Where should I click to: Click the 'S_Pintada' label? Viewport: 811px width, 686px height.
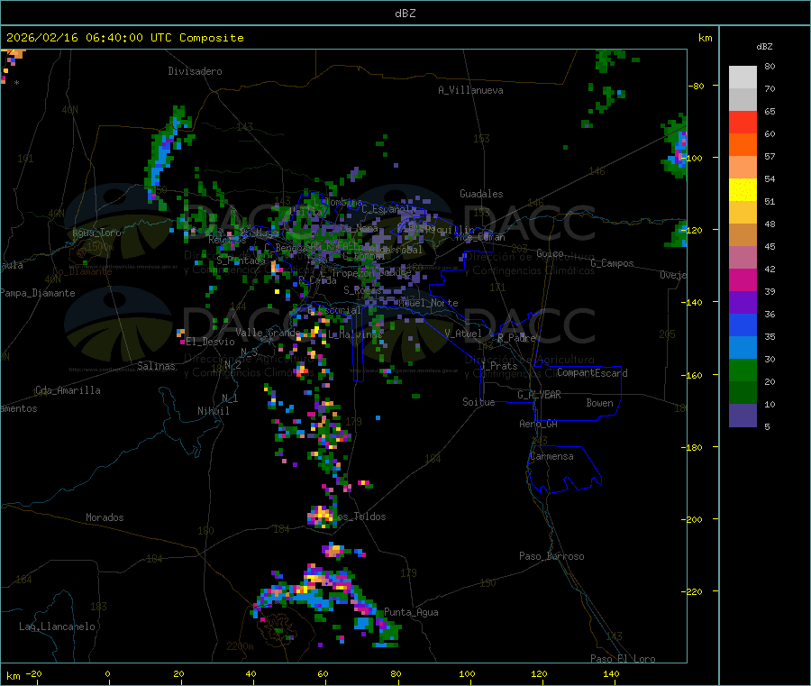click(241, 261)
